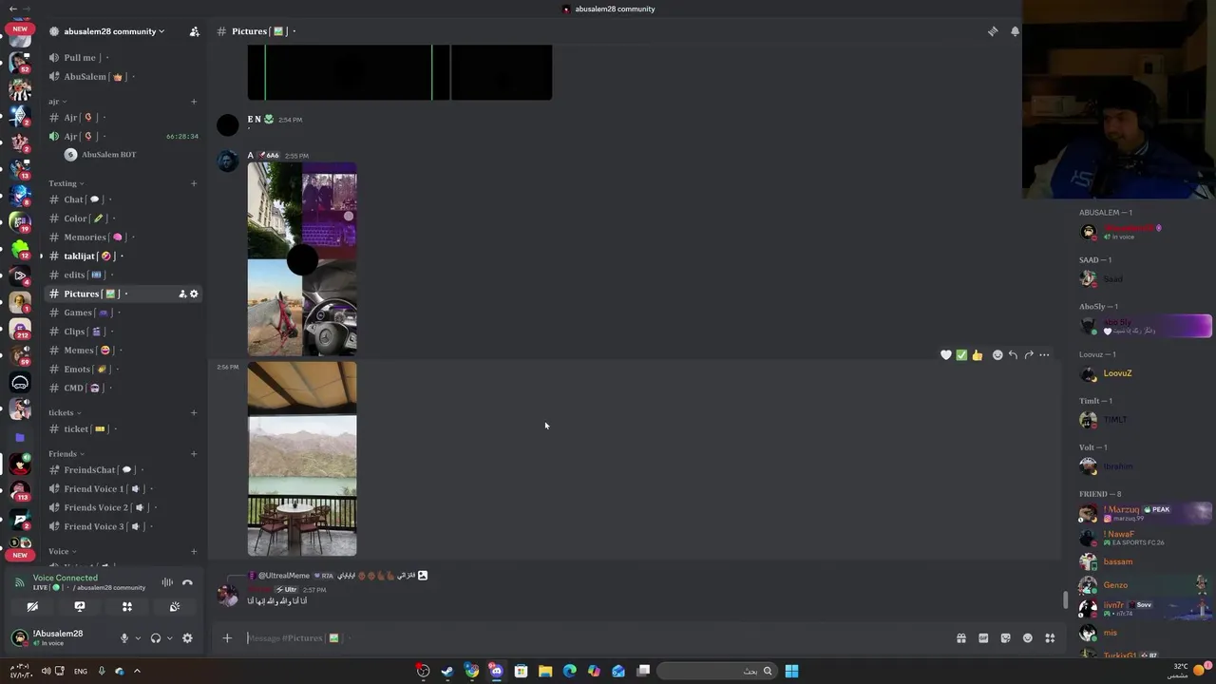Open apps icon in message bar
Viewport: 1216px width, 684px height.
click(x=1050, y=638)
